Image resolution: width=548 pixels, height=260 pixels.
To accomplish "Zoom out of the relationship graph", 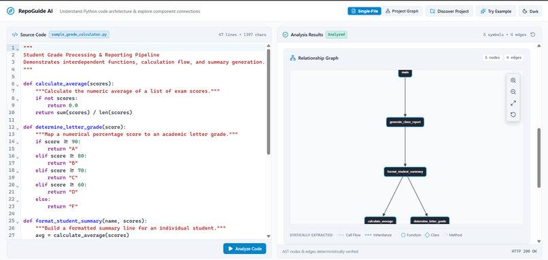I will pyautogui.click(x=513, y=92).
